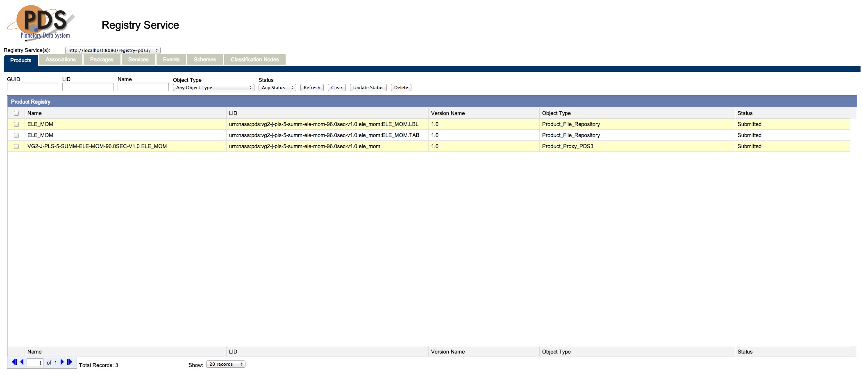This screenshot has width=863, height=376.
Task: Click Product_File_Repository in the ELE_MOM.LBL row
Action: pyautogui.click(x=571, y=124)
